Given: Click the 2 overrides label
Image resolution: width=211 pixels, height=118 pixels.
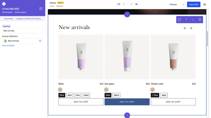Looking at the screenshot, I should coord(9,19).
